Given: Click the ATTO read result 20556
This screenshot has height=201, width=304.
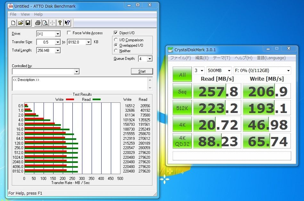Looking at the screenshot, I should click(x=145, y=106).
